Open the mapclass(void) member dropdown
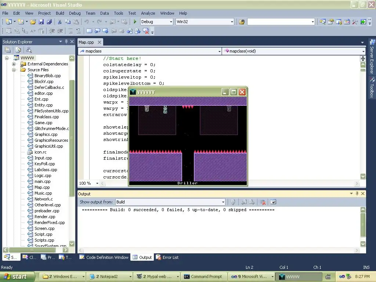The image size is (376, 282). [x=363, y=51]
